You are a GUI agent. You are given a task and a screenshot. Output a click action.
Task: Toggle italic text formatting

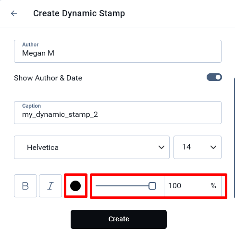(x=50, y=186)
